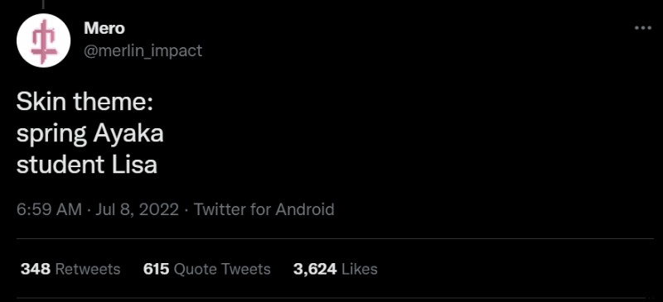The image size is (663, 302).
Task: Click the "Likes" label text
Action: [x=360, y=269]
